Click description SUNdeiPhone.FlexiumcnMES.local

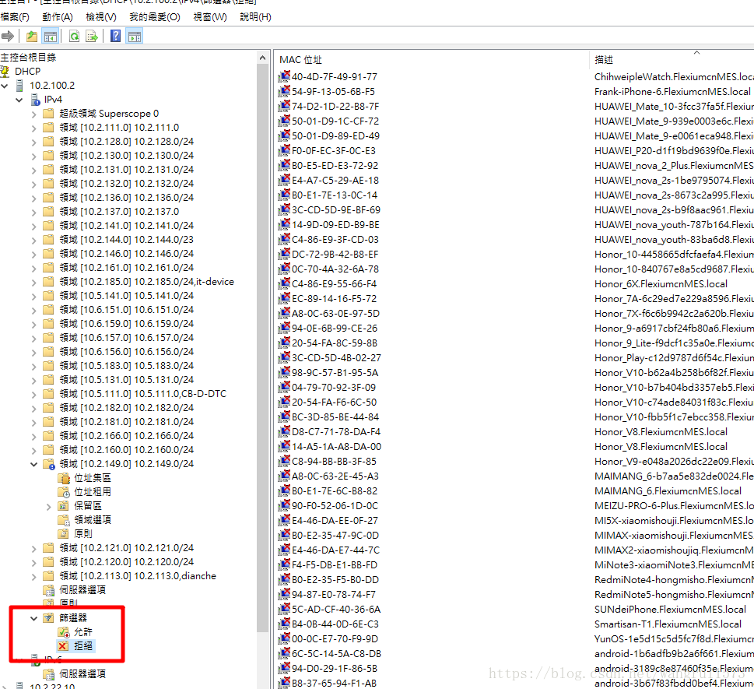coord(670,609)
